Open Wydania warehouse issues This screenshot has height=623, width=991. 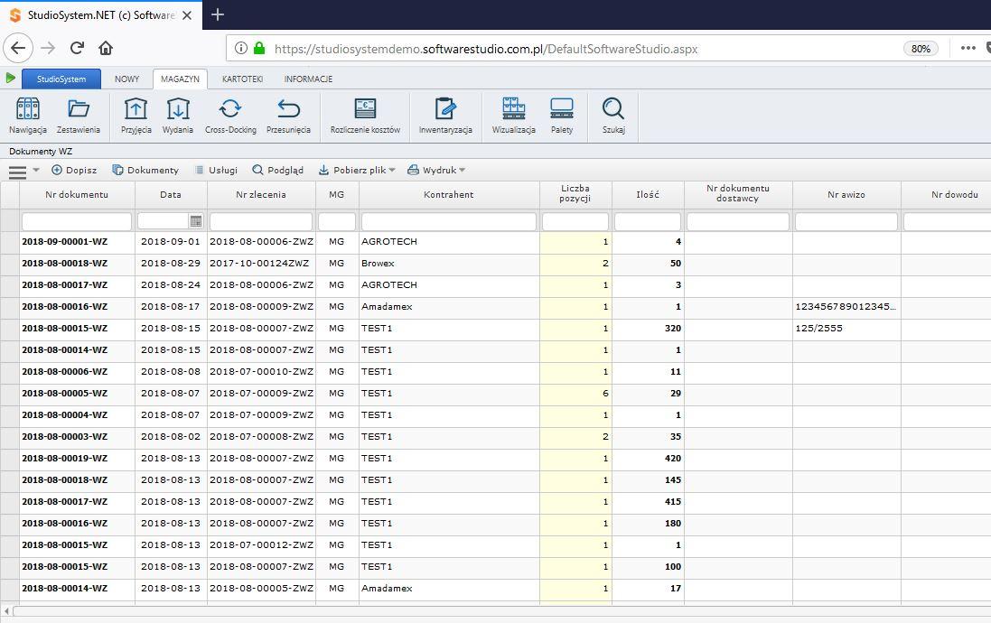pyautogui.click(x=178, y=116)
